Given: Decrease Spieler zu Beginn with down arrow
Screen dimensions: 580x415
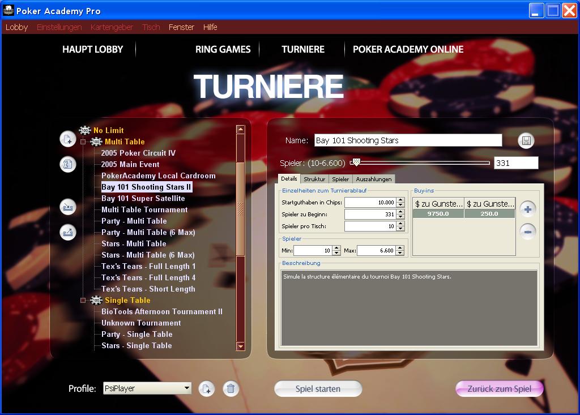Looking at the screenshot, I should point(400,217).
